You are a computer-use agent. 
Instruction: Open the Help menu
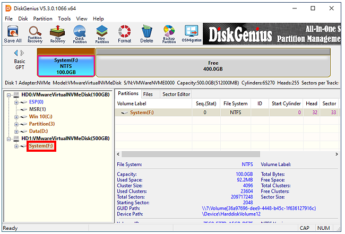(x=98, y=19)
